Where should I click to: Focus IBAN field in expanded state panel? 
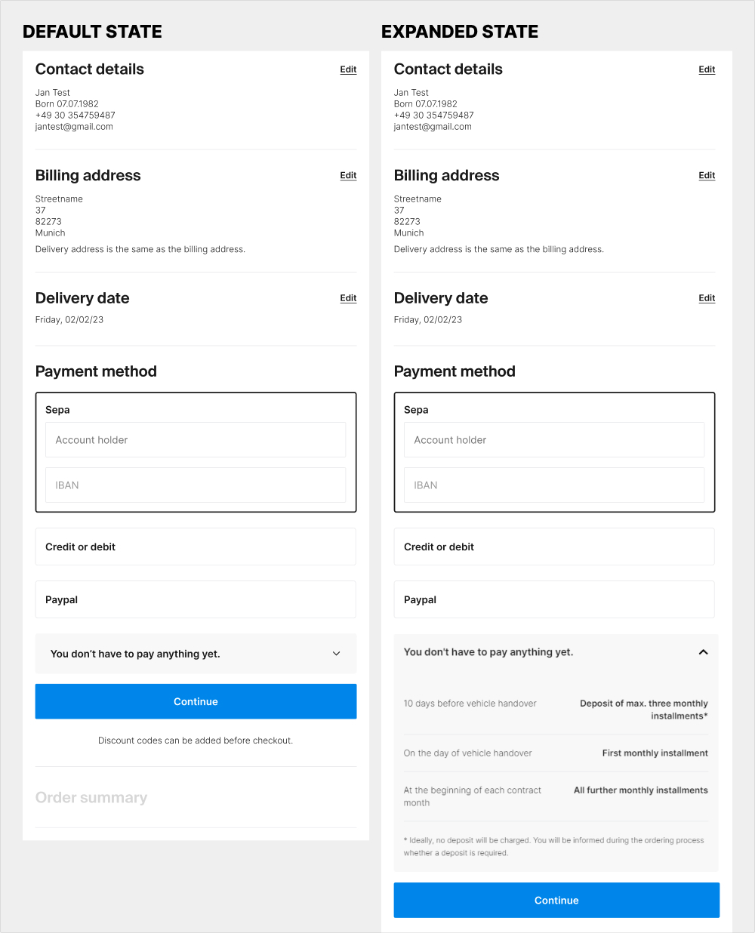click(x=554, y=485)
